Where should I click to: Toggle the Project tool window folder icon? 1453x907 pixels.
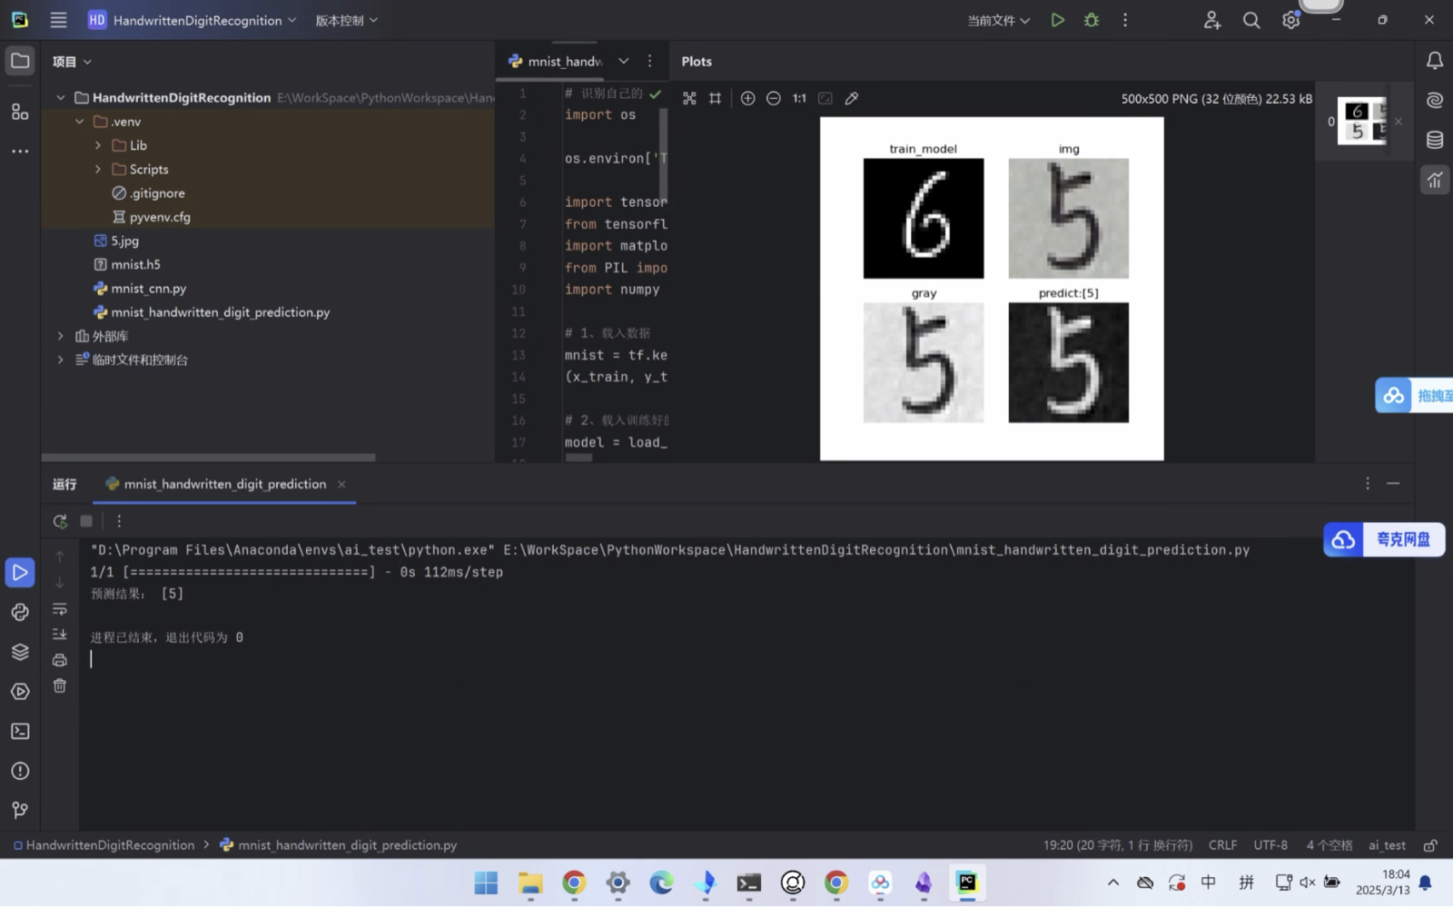click(20, 61)
